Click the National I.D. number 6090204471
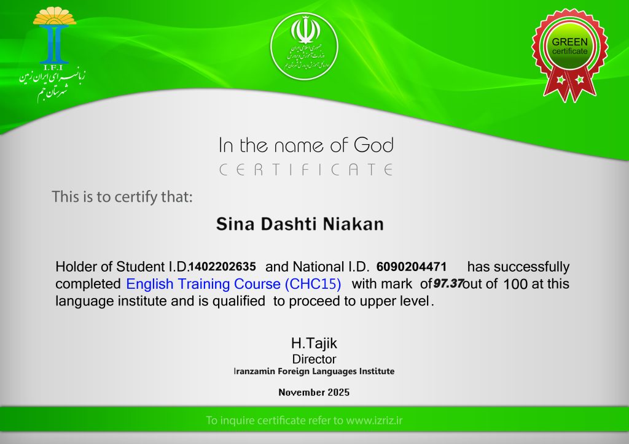629x444 pixels. [411, 267]
